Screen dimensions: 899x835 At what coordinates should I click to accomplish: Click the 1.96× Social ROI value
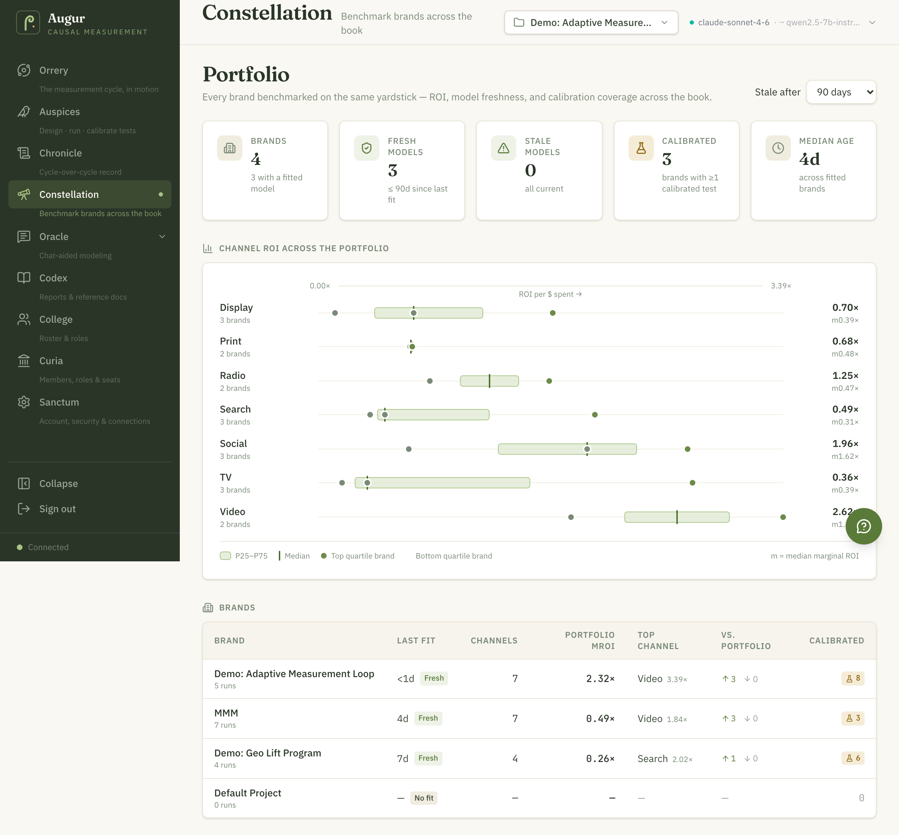pyautogui.click(x=845, y=444)
